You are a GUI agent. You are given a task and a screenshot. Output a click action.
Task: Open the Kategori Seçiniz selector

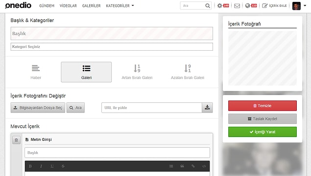tap(112, 47)
